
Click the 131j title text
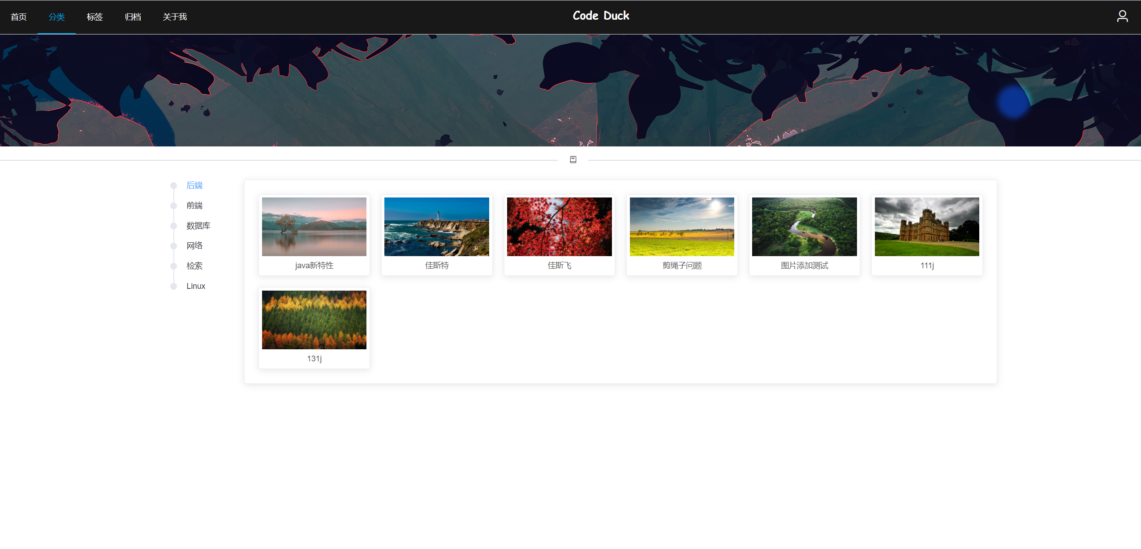(314, 359)
